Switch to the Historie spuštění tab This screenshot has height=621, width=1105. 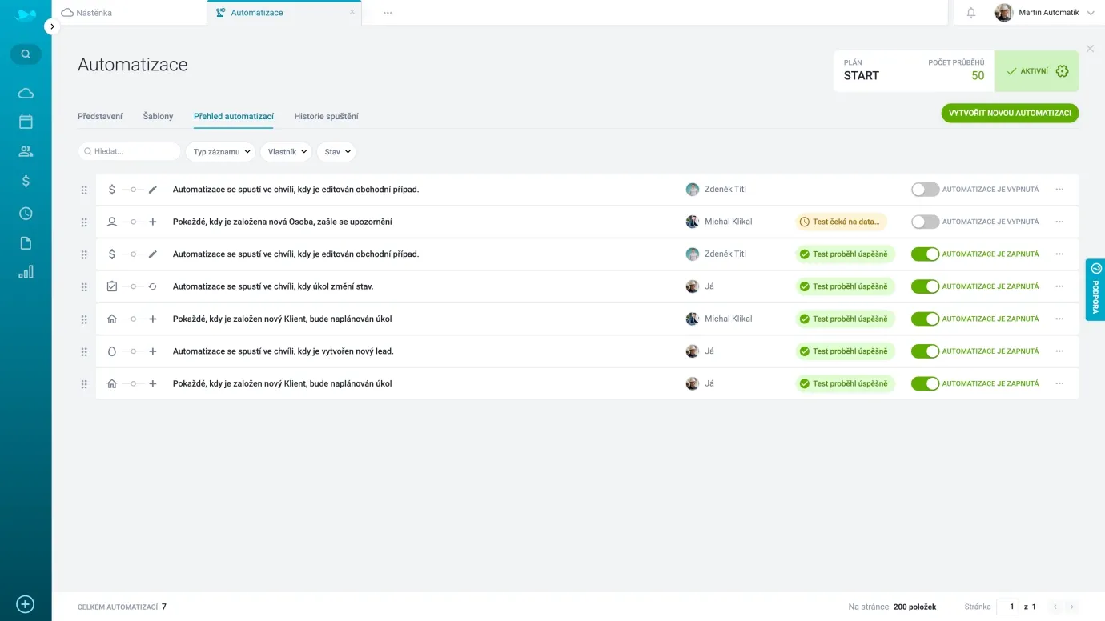tap(326, 116)
